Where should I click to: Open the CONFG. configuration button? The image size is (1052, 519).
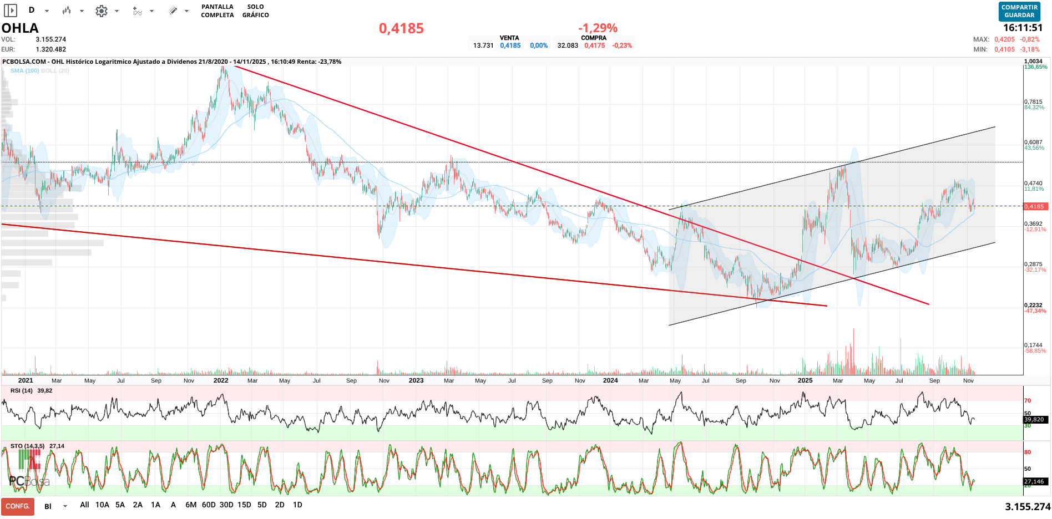click(x=18, y=506)
